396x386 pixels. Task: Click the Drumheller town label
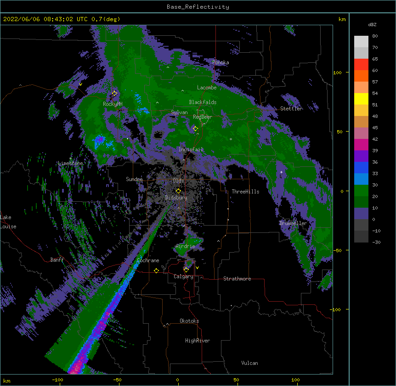pos(293,223)
